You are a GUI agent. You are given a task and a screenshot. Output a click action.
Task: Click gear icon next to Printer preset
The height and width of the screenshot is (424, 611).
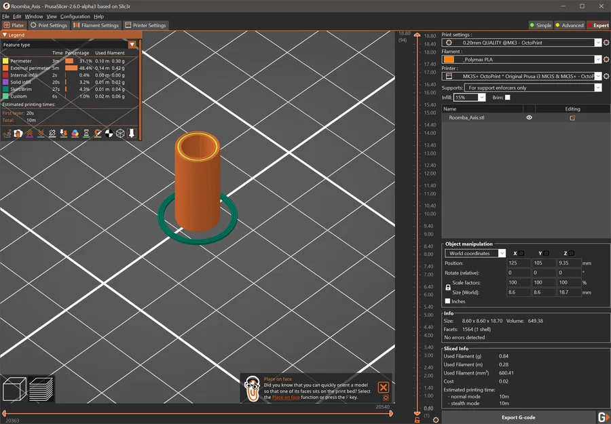[x=606, y=76]
